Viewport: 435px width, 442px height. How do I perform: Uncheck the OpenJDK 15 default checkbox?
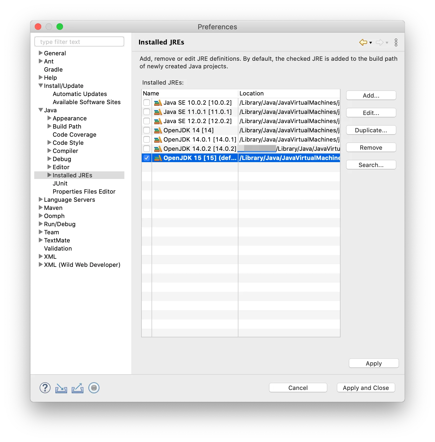(x=147, y=158)
